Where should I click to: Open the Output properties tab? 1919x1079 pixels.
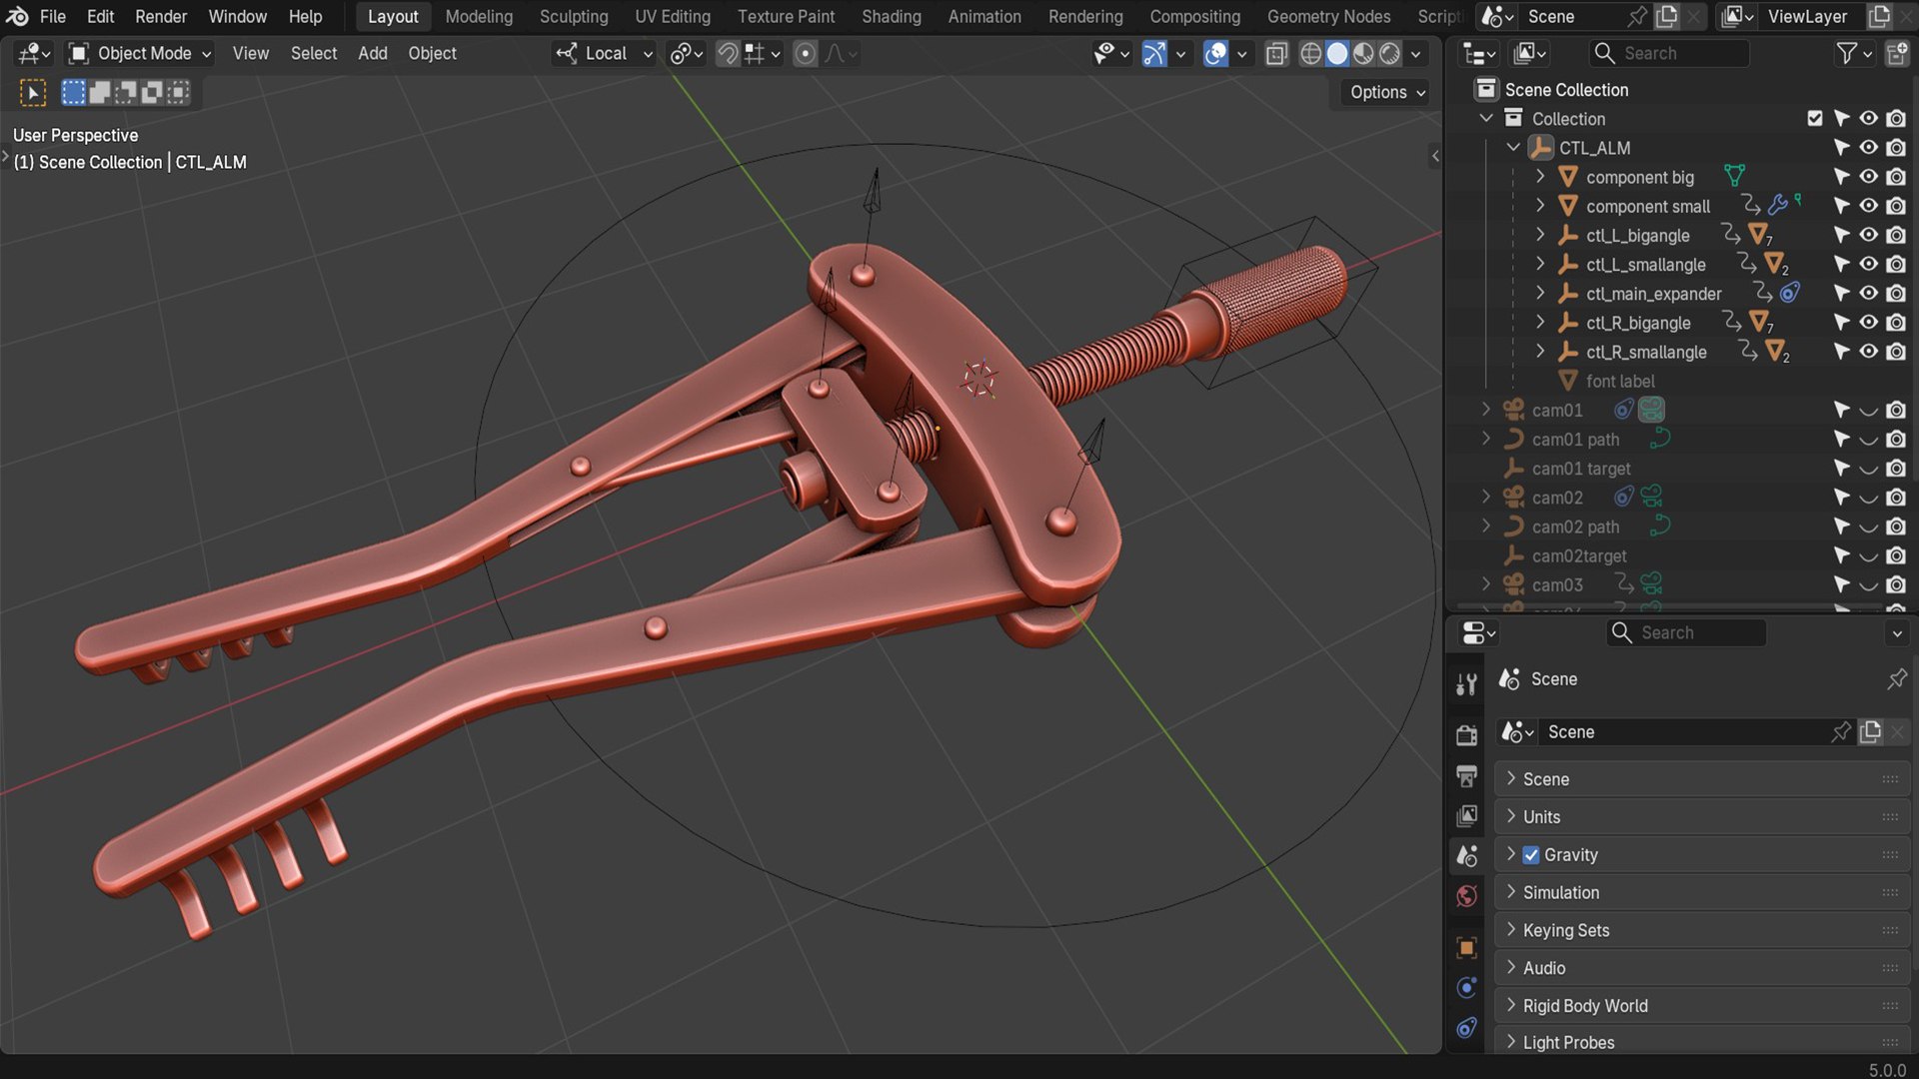pos(1466,775)
